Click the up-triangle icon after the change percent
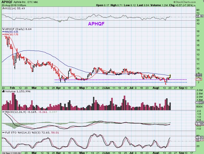 [195, 5]
